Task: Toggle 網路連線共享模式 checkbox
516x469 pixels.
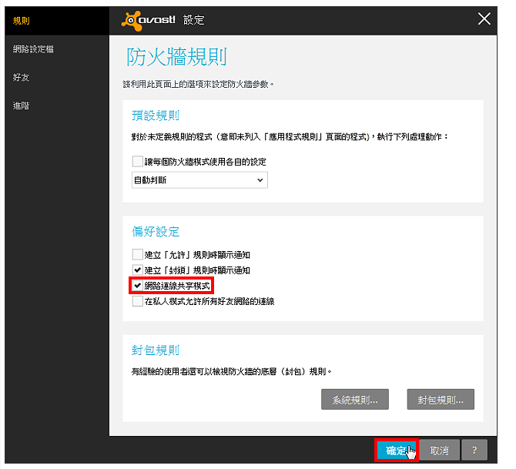Action: pos(137,286)
